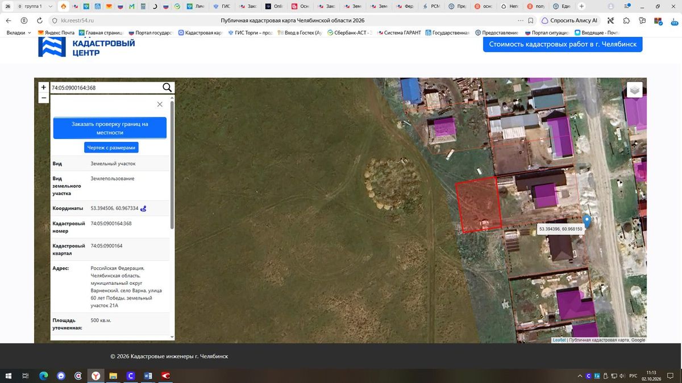
Task: Click Заказать проверку границ на местности button
Action: 110,128
